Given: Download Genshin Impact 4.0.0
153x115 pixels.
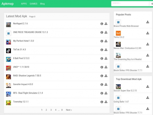Looking at the screenshot, I should coord(106,85).
